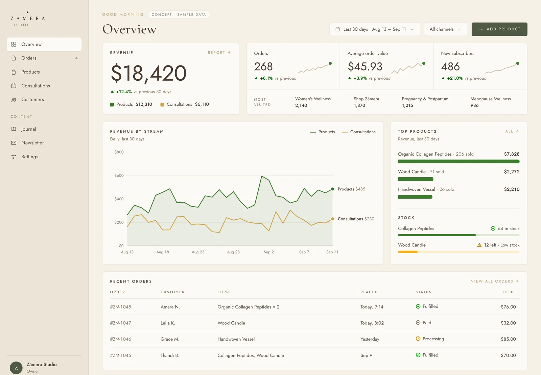Click the in-stock check icon for Collagen Peptides
541x375 pixels.
click(493, 229)
